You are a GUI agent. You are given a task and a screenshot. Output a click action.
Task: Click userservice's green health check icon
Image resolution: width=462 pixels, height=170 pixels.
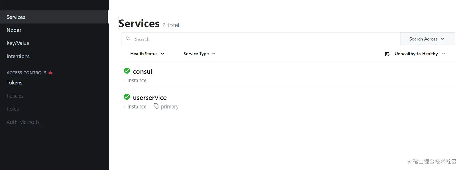127,97
